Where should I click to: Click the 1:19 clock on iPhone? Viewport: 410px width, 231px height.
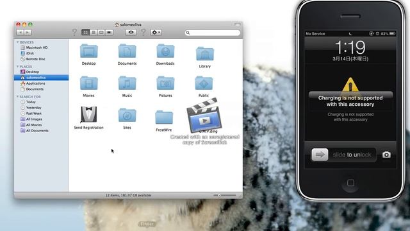pos(350,47)
